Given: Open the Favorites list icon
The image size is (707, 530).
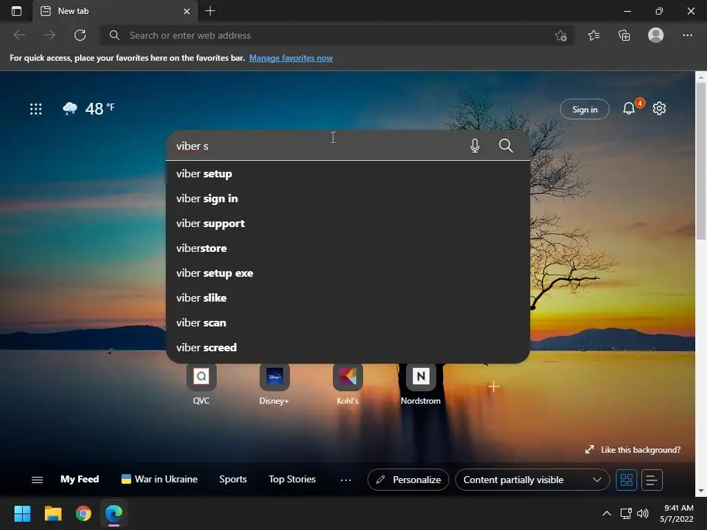Looking at the screenshot, I should point(593,35).
